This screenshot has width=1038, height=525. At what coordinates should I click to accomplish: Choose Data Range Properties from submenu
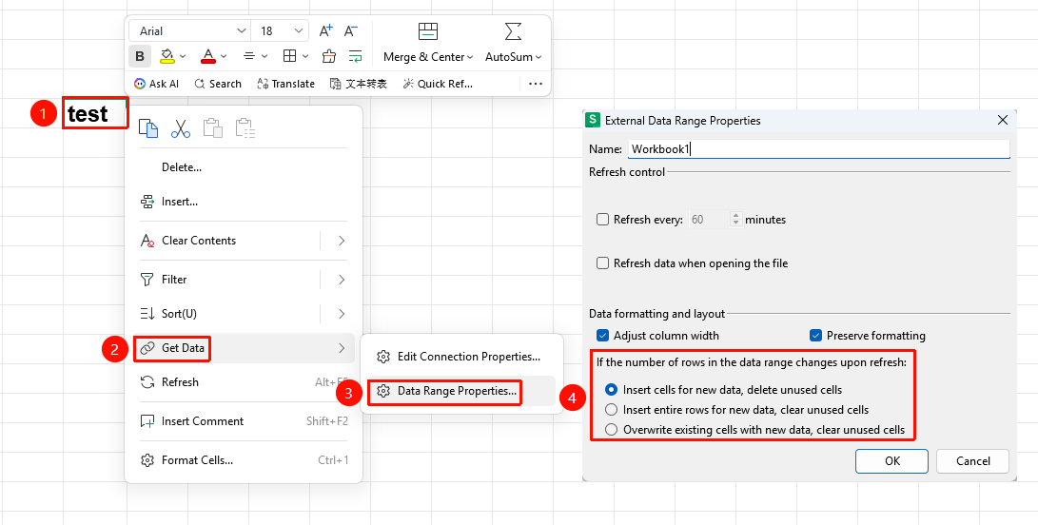458,391
